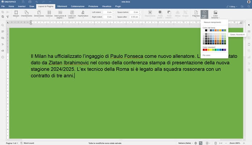Open the File tab

[x=3, y=7]
